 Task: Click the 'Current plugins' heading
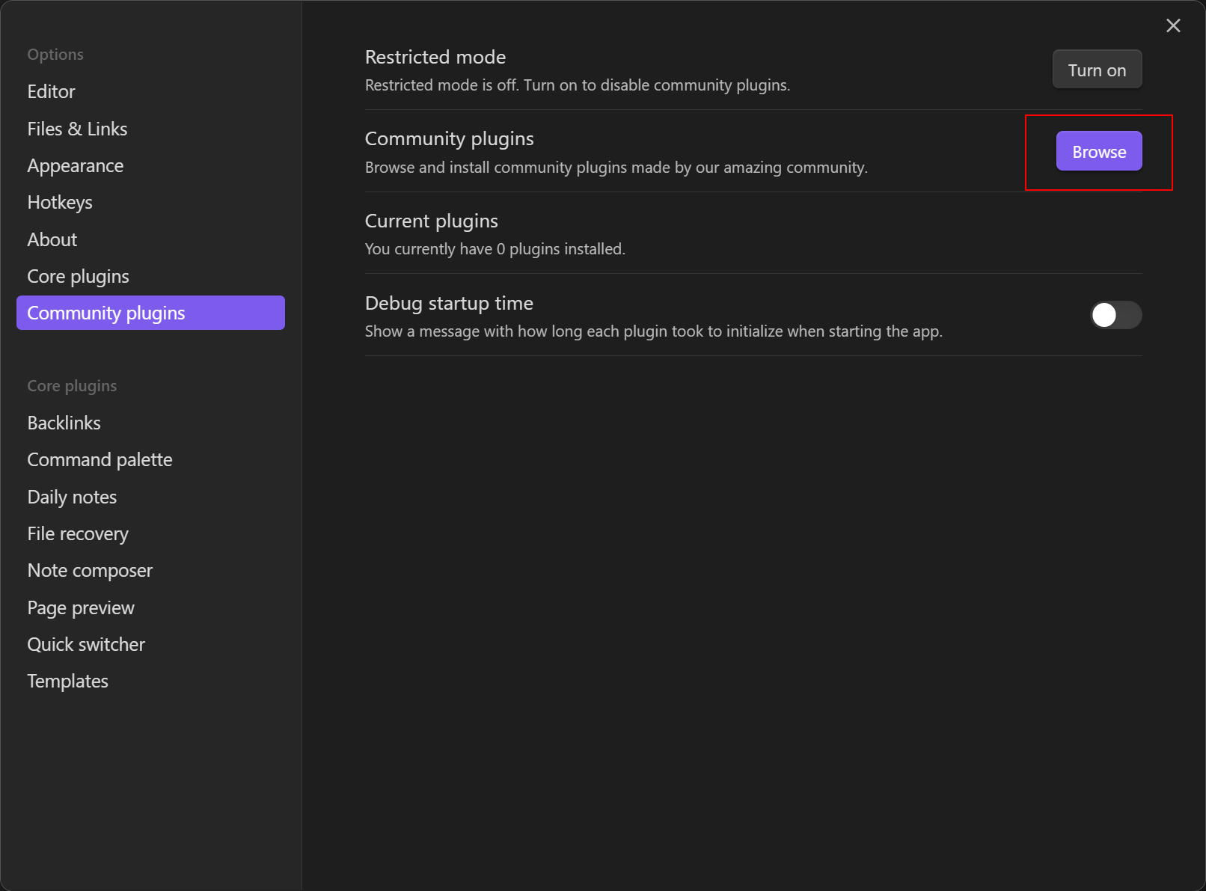(x=432, y=221)
